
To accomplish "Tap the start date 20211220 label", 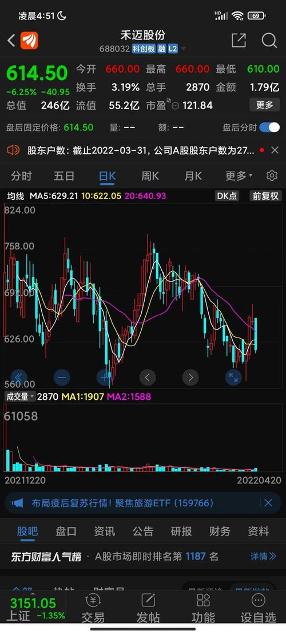I will tap(25, 481).
